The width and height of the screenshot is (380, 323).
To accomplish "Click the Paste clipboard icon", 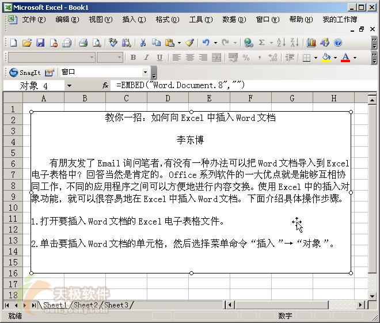I will [170, 43].
